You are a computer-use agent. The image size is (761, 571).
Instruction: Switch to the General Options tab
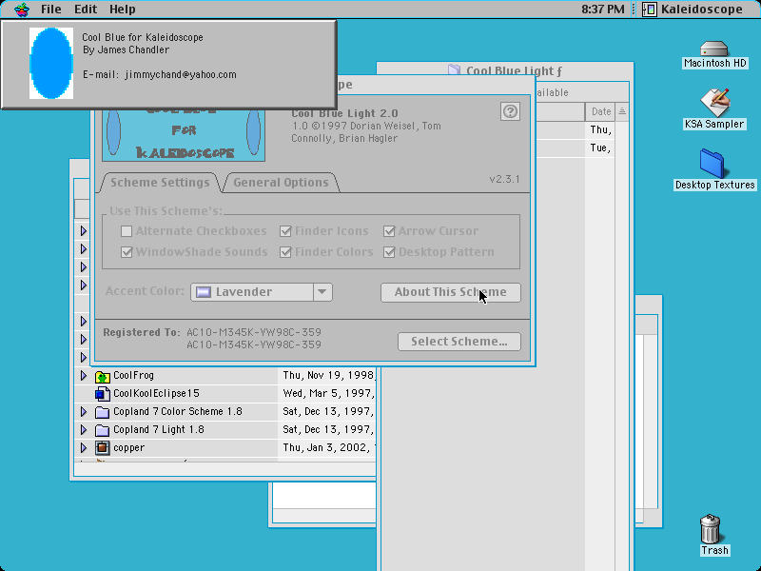pyautogui.click(x=281, y=183)
